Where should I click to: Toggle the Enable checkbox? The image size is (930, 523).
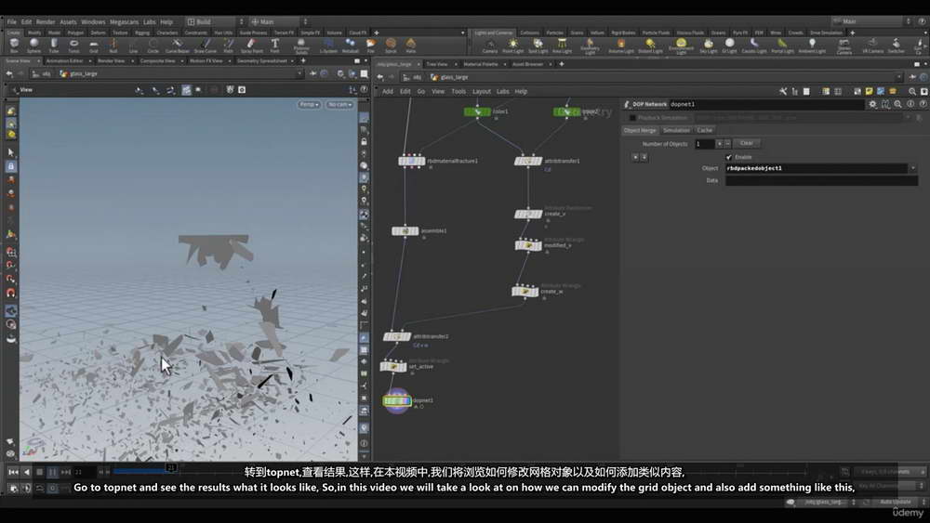(x=729, y=157)
